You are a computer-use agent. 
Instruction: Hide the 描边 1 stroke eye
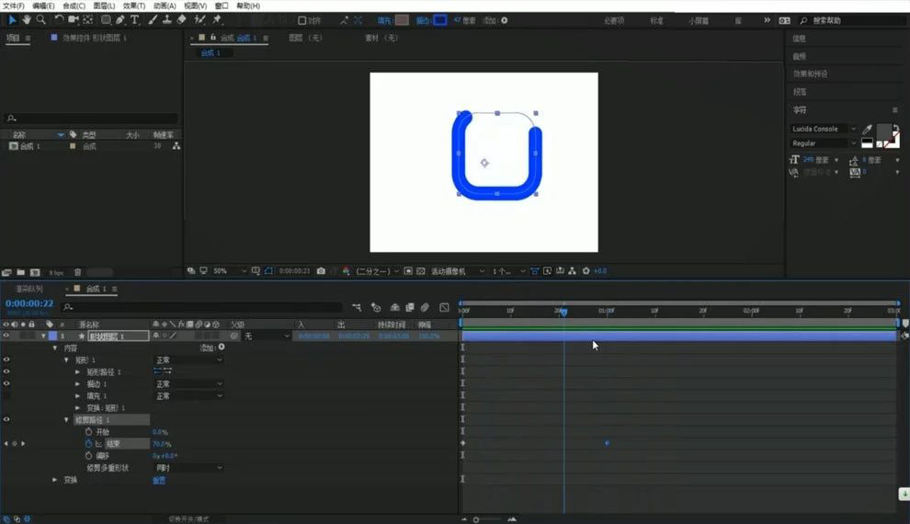(x=6, y=383)
